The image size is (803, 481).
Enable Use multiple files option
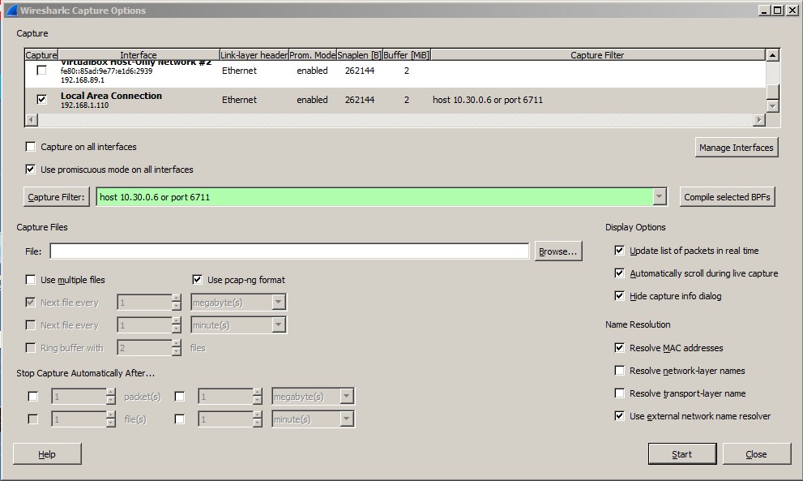tap(31, 280)
